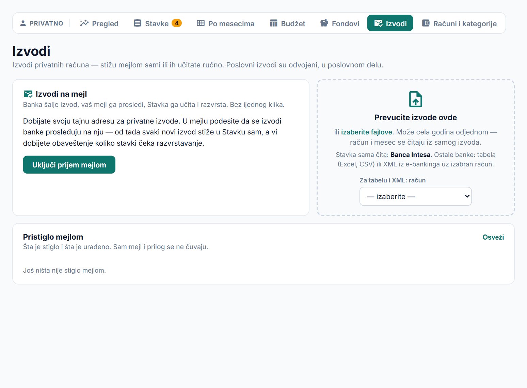This screenshot has width=527, height=388.
Task: Open the Računi i kategorije tab
Action: (459, 23)
